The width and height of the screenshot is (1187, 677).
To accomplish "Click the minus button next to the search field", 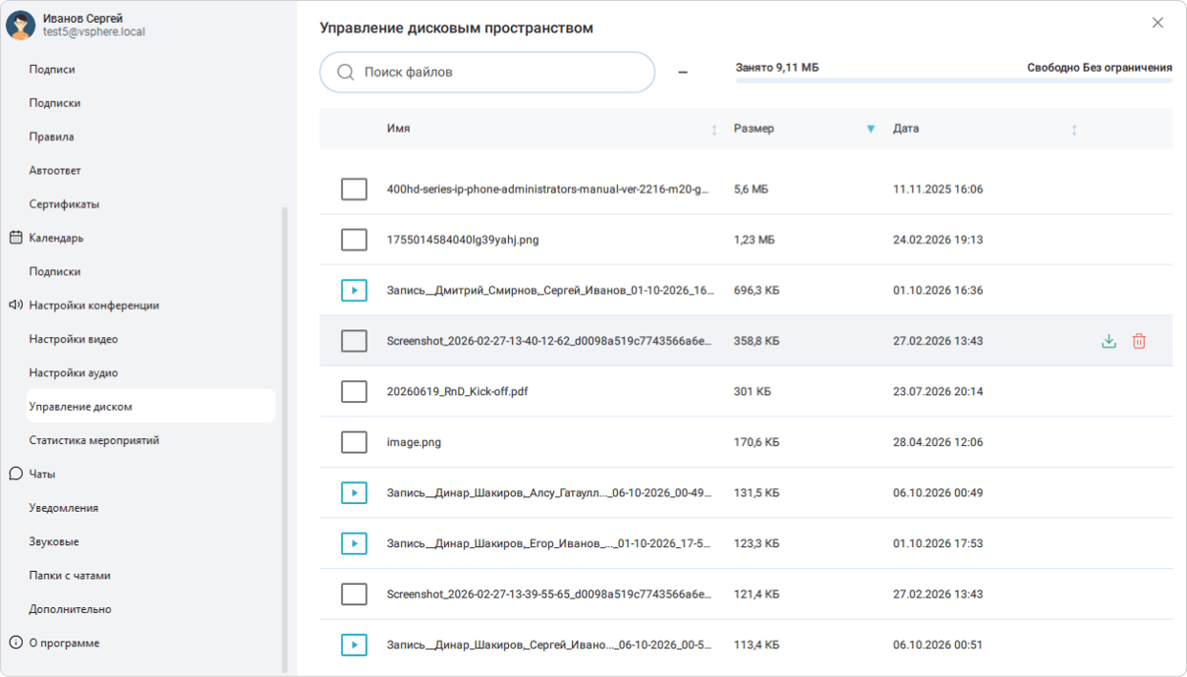I will 683,72.
